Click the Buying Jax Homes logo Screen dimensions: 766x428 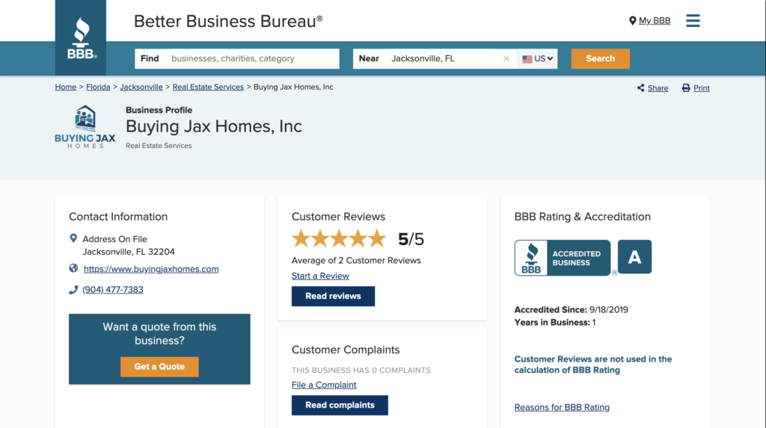click(85, 127)
